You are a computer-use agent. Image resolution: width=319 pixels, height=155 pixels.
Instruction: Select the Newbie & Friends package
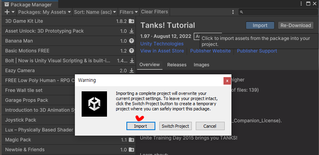(69, 150)
